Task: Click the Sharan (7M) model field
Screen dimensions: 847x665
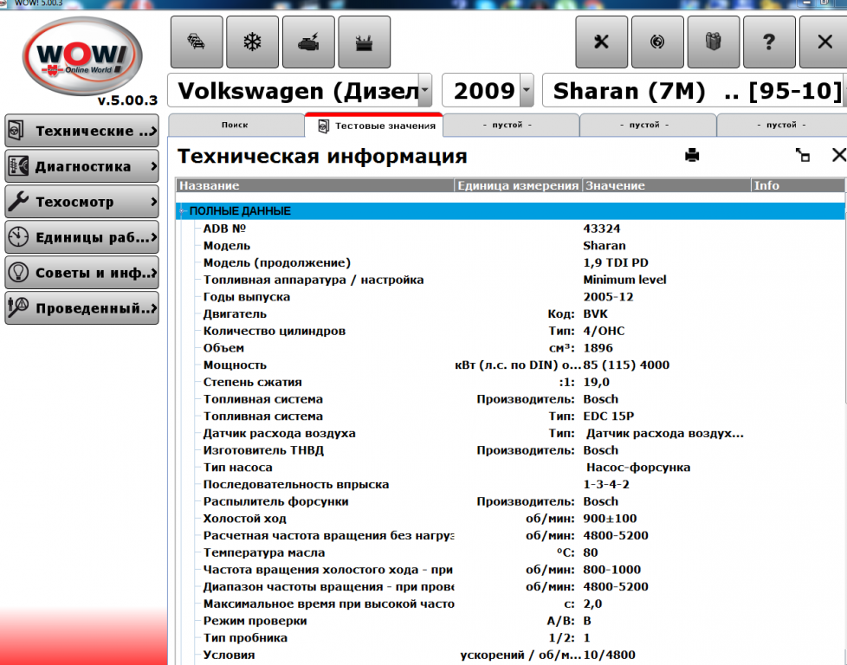Action: [695, 90]
